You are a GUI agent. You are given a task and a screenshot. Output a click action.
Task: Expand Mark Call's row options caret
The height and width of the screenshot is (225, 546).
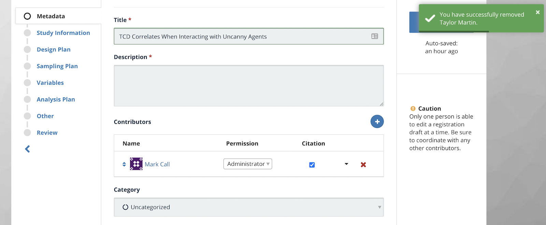pos(346,164)
